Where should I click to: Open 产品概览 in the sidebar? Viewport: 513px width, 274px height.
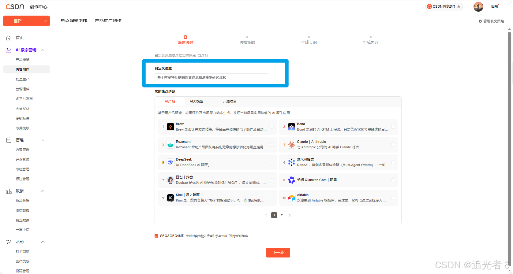click(x=23, y=60)
